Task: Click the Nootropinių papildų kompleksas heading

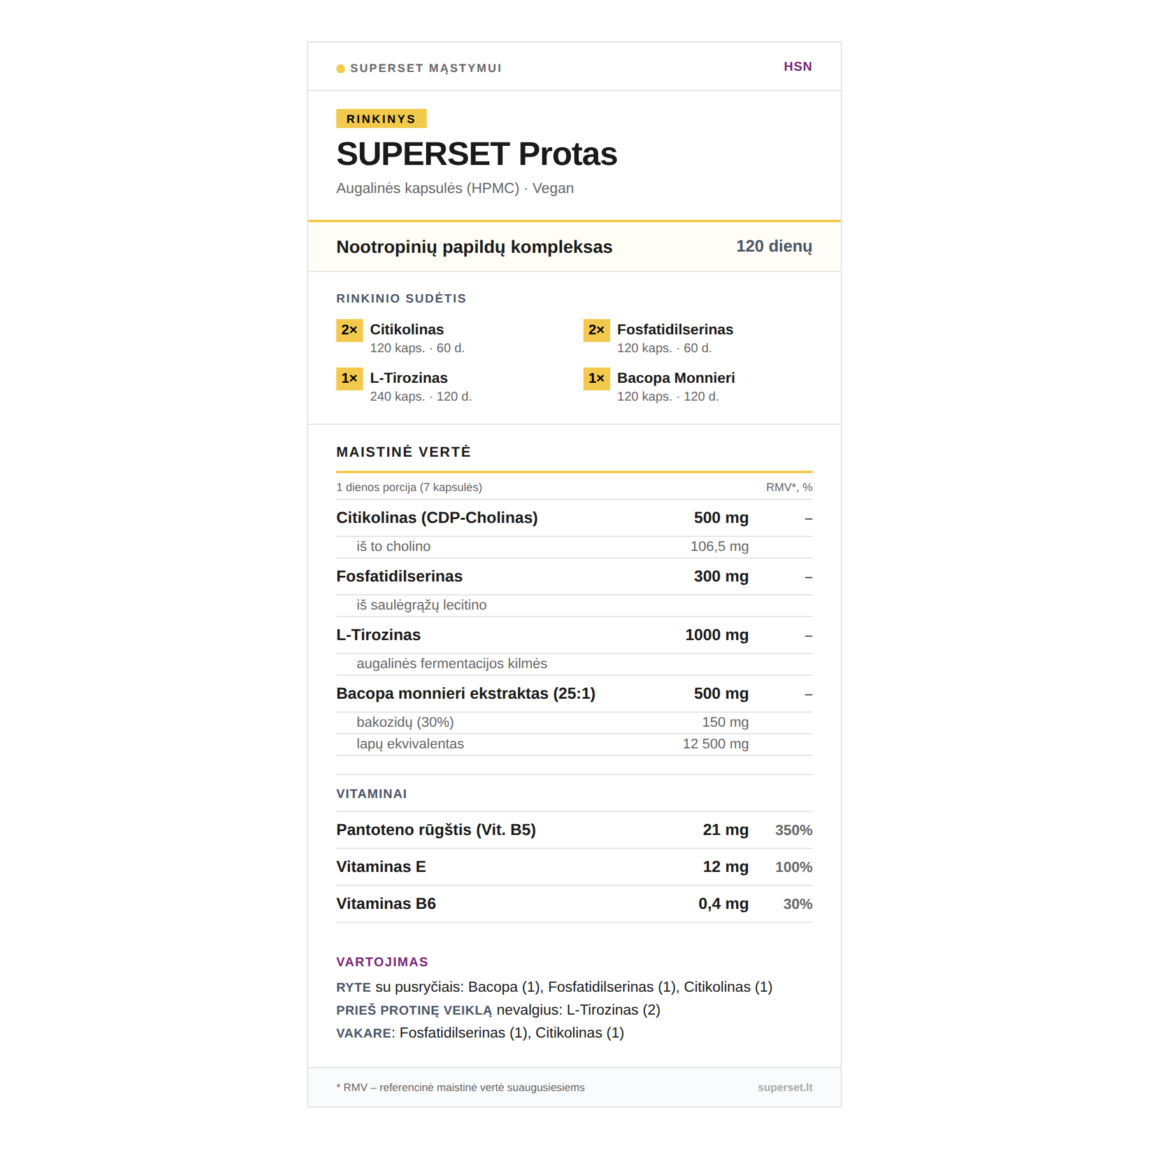Action: point(474,247)
